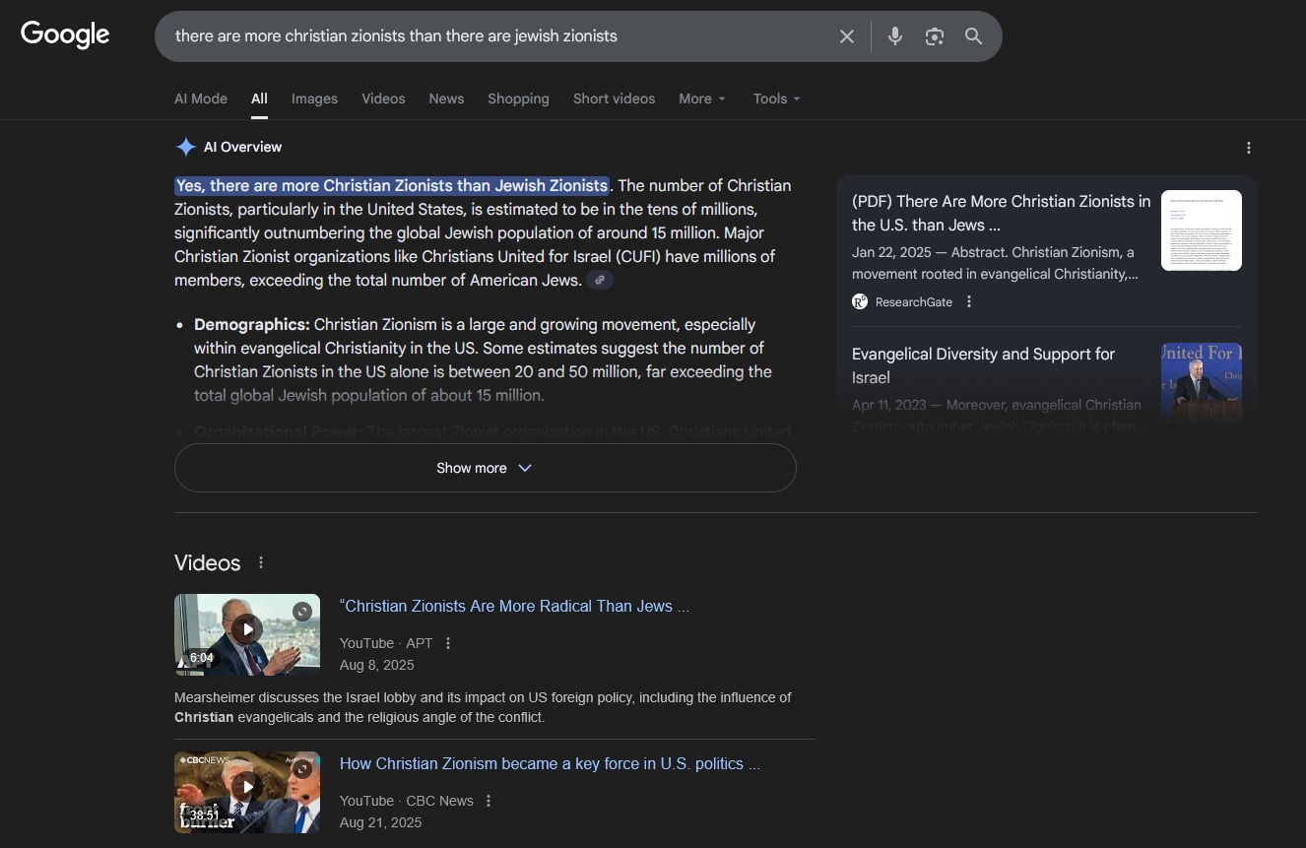The height and width of the screenshot is (848, 1306).
Task: Open more options for the APT YouTube video
Action: 448,643
